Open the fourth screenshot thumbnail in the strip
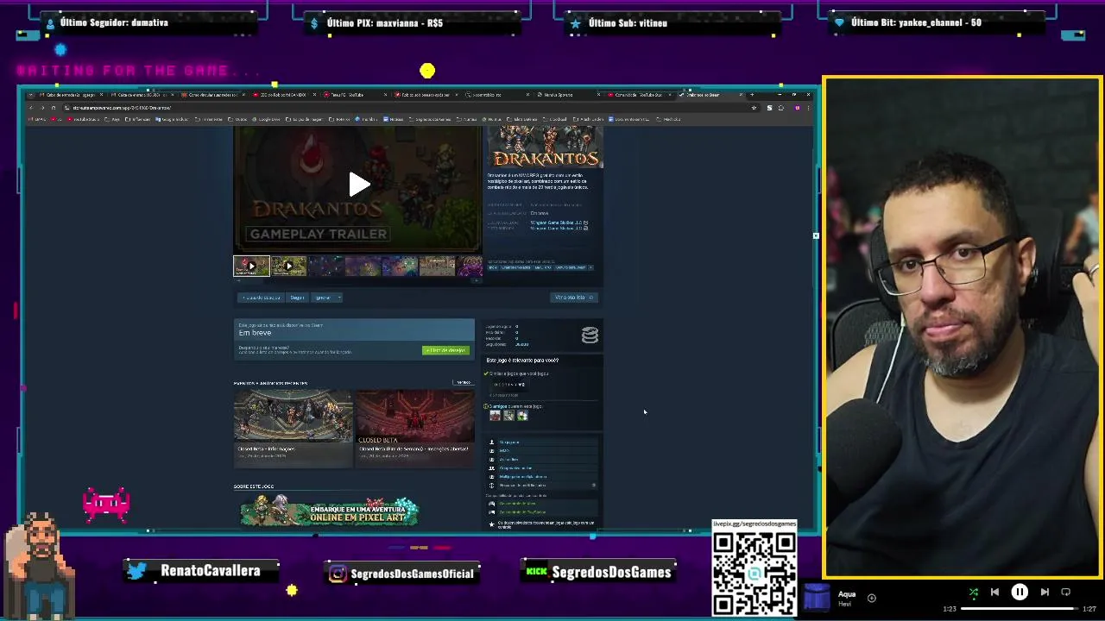The width and height of the screenshot is (1105, 621). coord(363,266)
